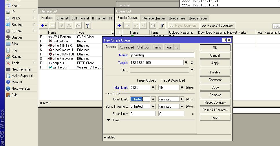Click Disable X icon in Queue List toolbar

(x=143, y=26)
